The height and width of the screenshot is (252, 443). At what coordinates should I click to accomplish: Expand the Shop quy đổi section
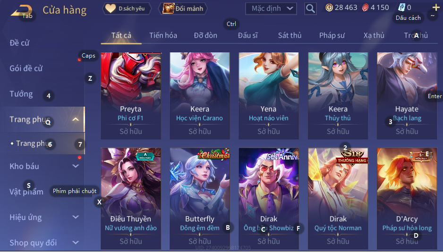(76, 243)
